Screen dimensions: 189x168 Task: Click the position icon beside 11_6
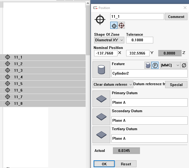pyautogui.click(x=8, y=90)
